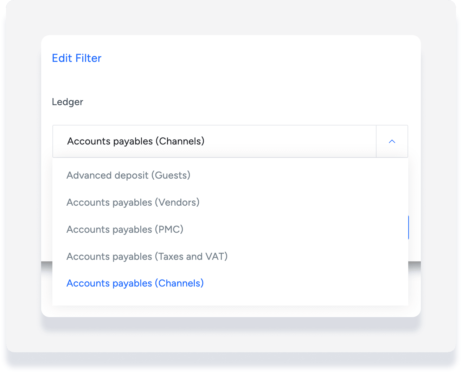Choose highlighted Accounts payables (Channels) option
The image size is (462, 373).
(x=135, y=283)
